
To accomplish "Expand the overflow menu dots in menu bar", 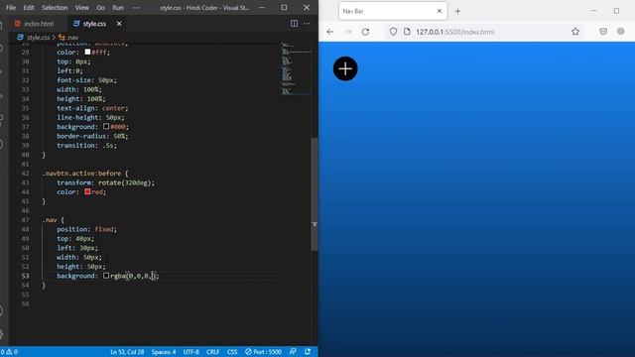I will [136, 7].
